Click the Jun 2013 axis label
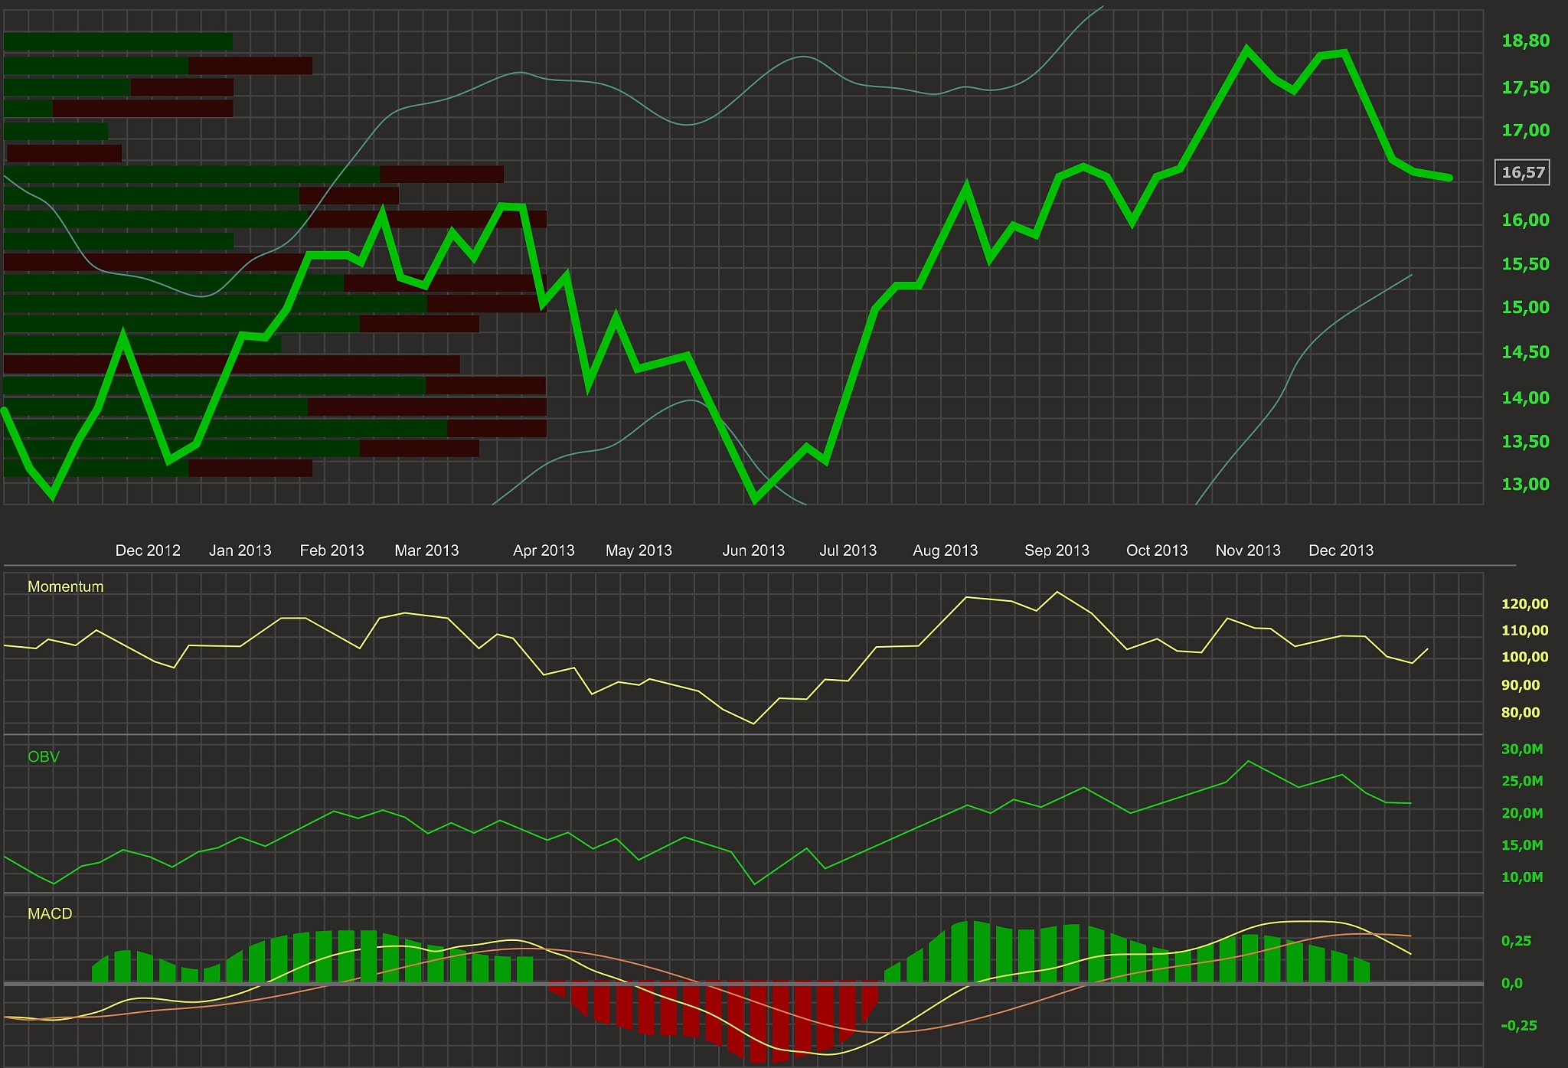Viewport: 1568px width, 1068px height. (x=753, y=550)
